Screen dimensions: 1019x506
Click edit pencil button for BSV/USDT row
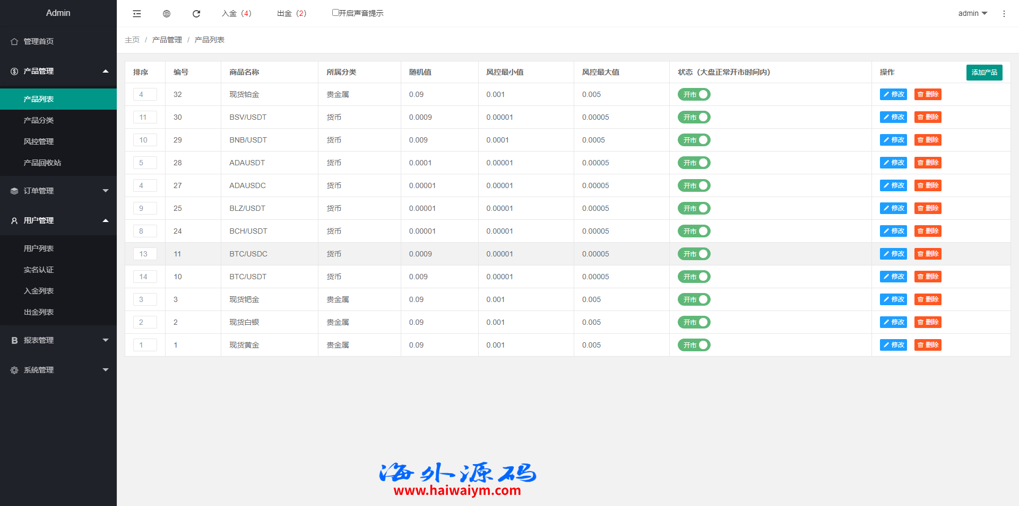pos(893,117)
